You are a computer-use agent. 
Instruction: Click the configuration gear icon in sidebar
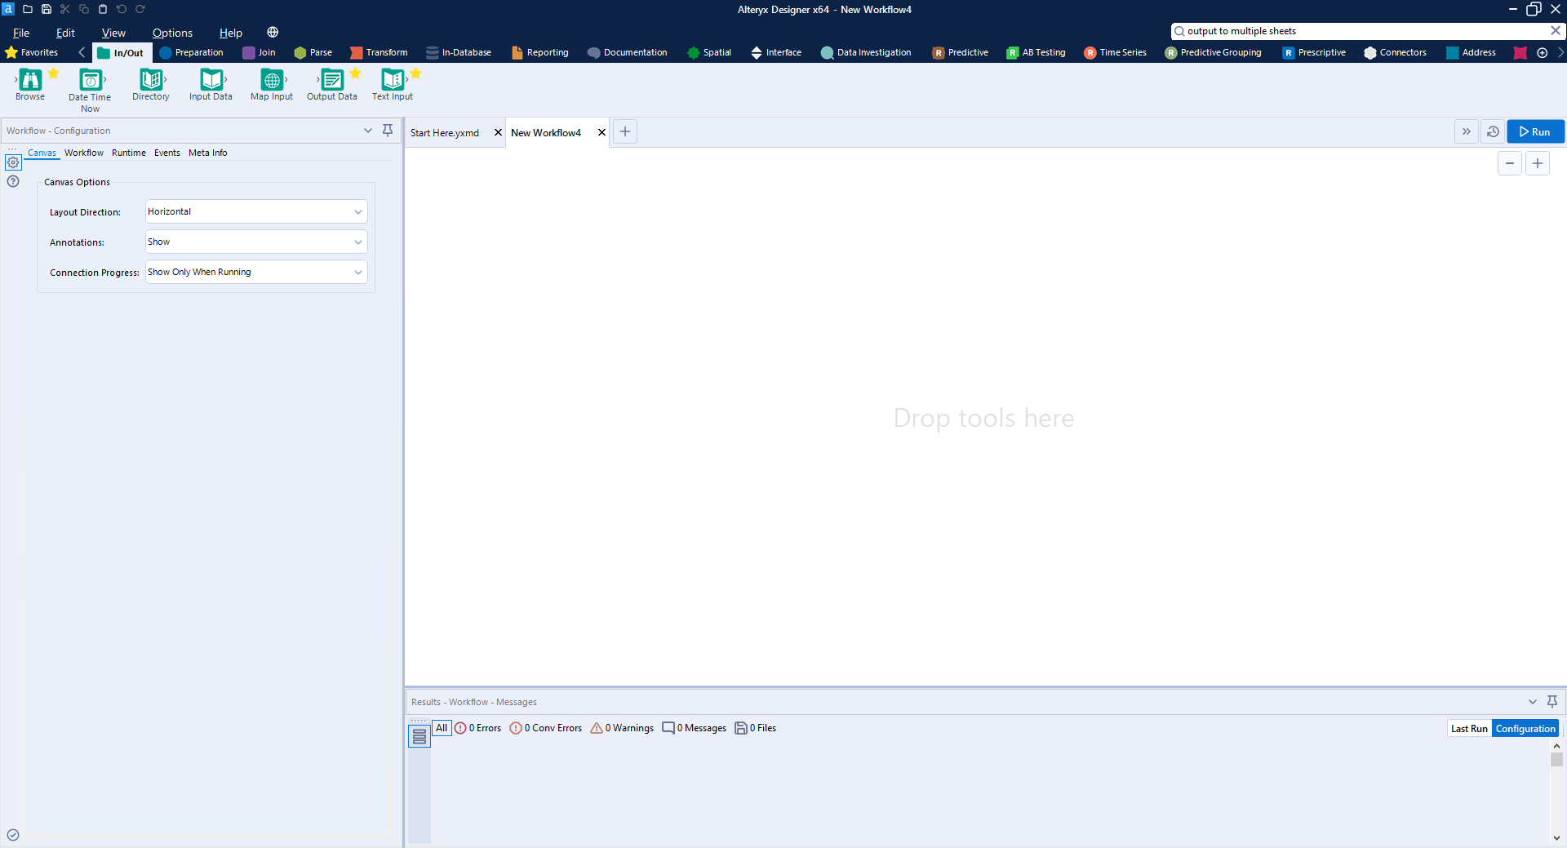tap(13, 162)
